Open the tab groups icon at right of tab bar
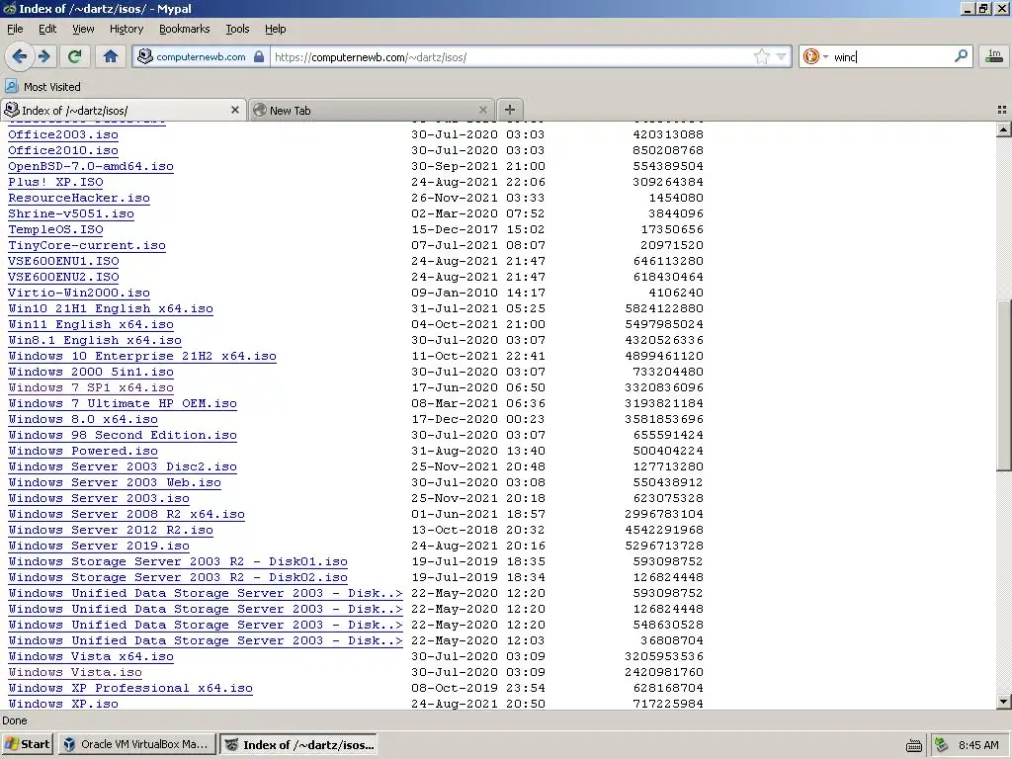Viewport: 1012px width, 759px height. 1002,110
